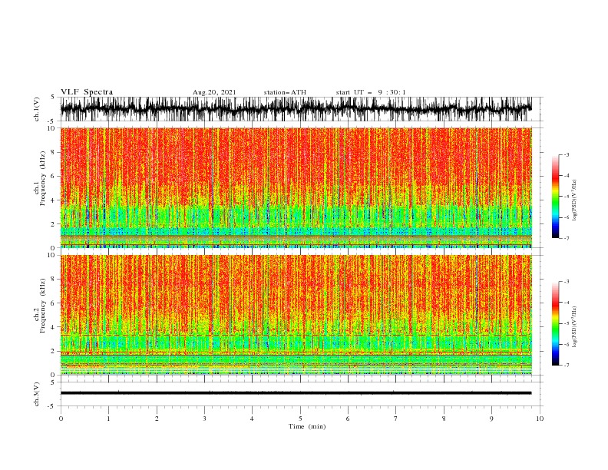The width and height of the screenshot is (608, 470).
Task: Click inside the ch.1 spectrogram panel
Action: coord(296,187)
